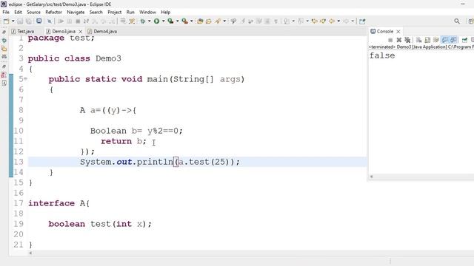Viewport: 474px width, 266px height.
Task: Open the New wizard dropdown arrow
Action: tap(13, 21)
